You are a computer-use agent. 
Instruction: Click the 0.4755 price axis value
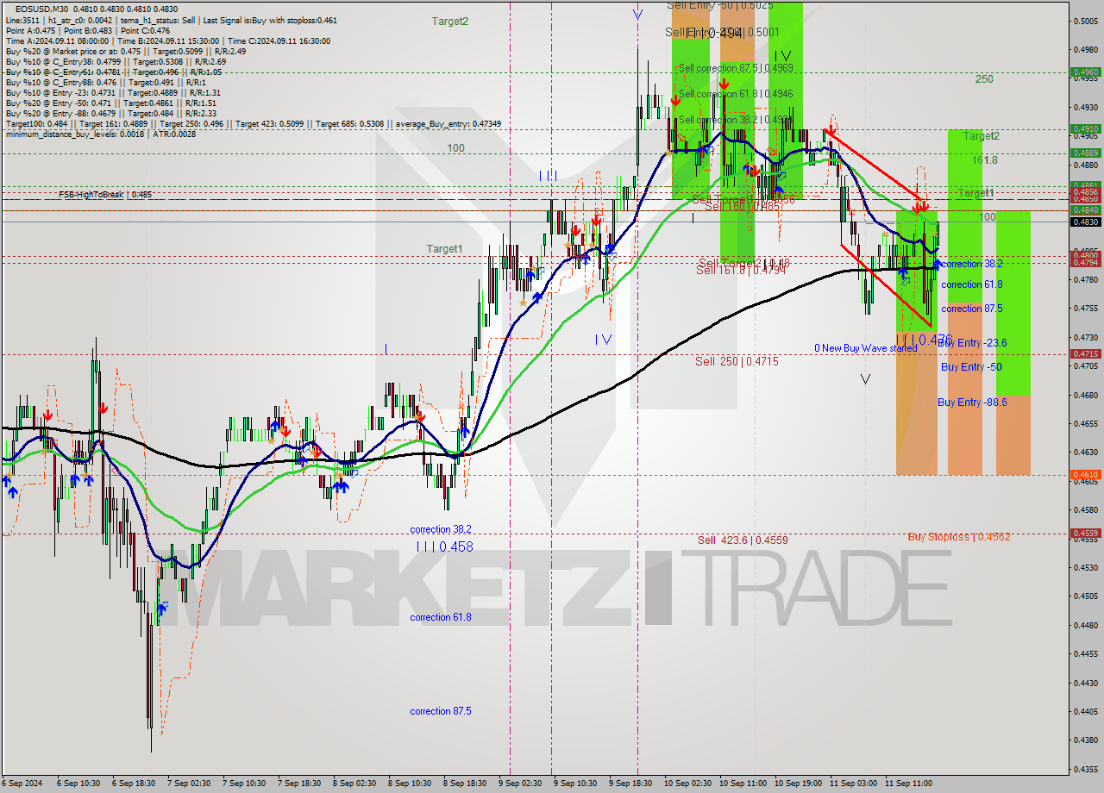pos(1085,308)
